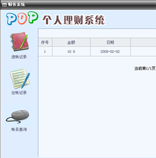Click the 财务系统 title bar text
This screenshot has width=156, height=158.
[x=16, y=4]
